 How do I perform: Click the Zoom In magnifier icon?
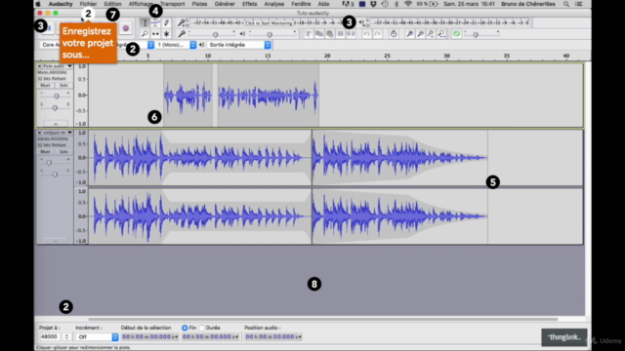point(409,34)
